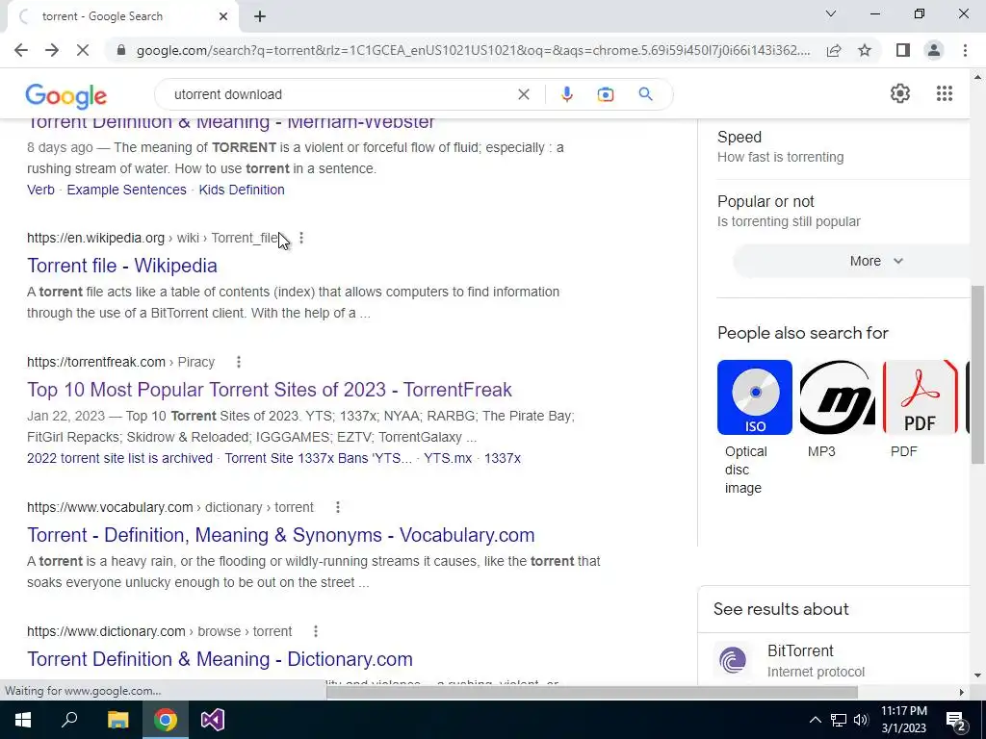
Task: Open more options for Dictionary.com result
Action: pyautogui.click(x=316, y=631)
